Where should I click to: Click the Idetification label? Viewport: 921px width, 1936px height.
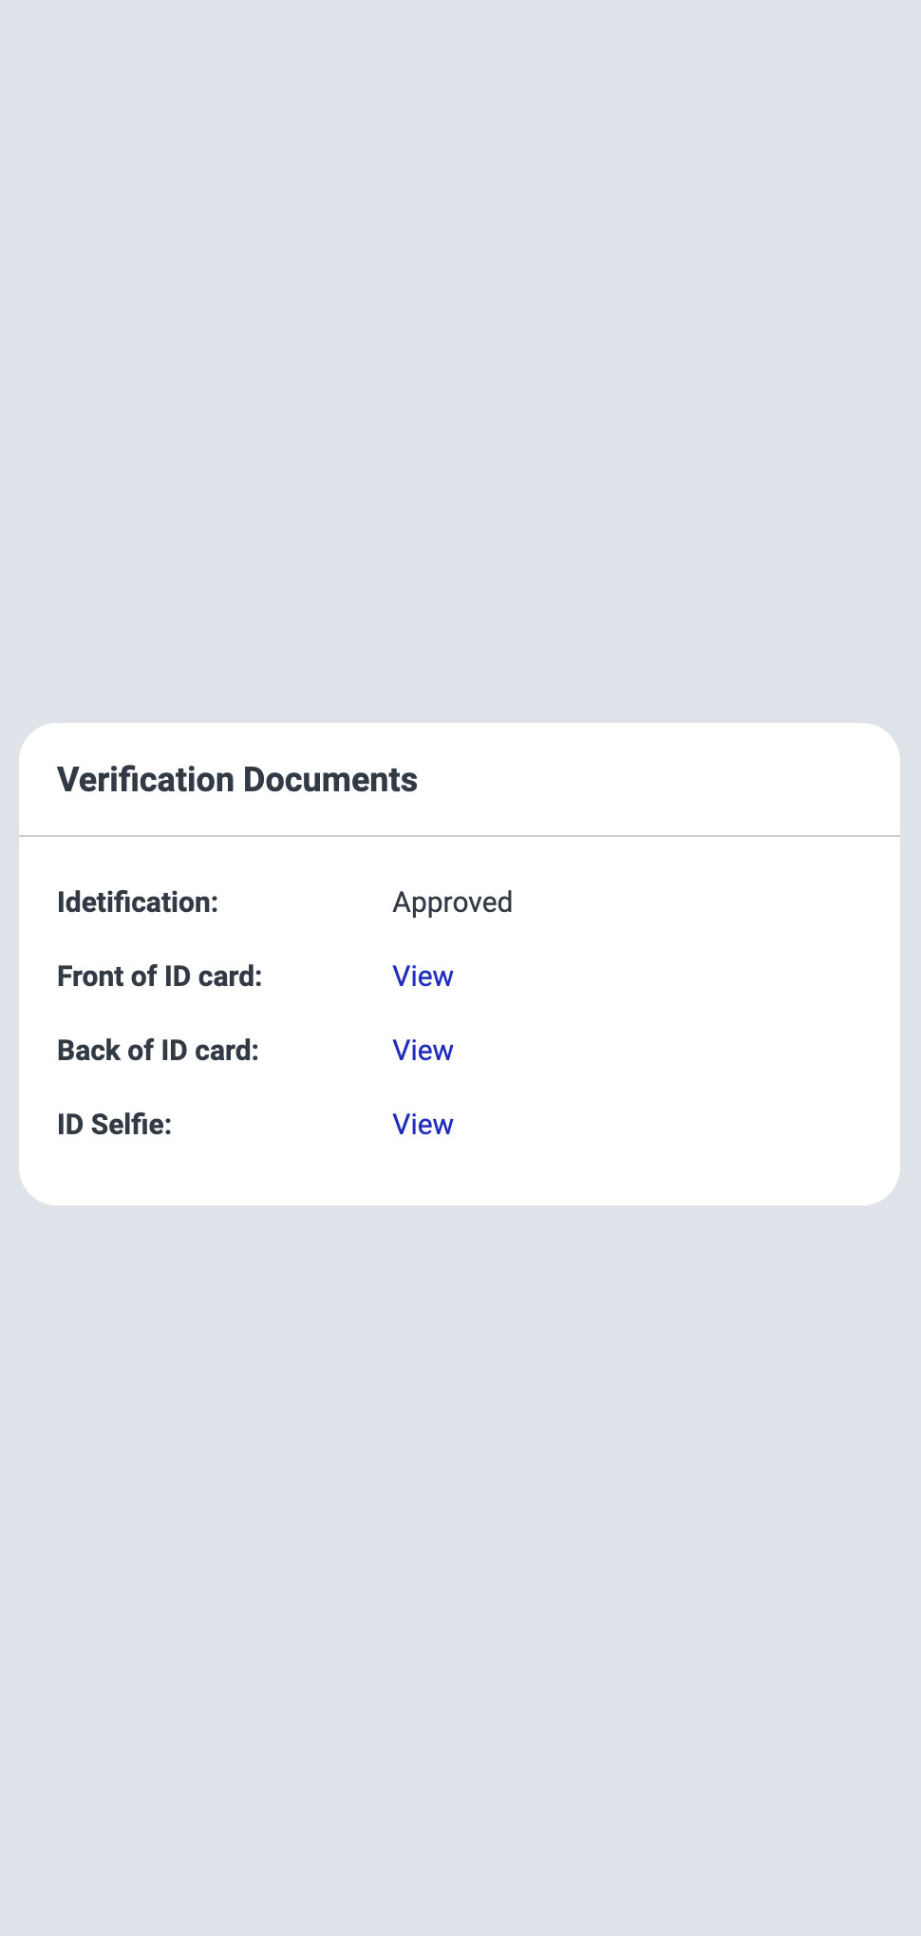138,902
